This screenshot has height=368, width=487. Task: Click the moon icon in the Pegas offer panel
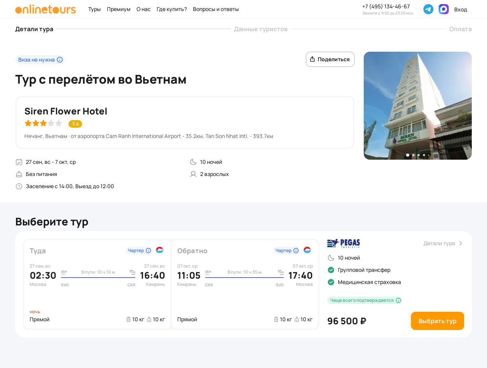[x=331, y=258]
